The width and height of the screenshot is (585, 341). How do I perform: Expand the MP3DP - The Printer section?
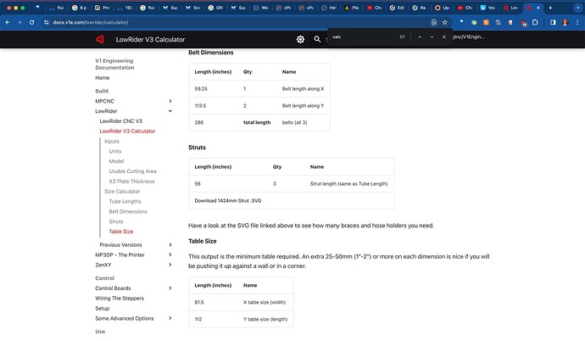(x=170, y=254)
